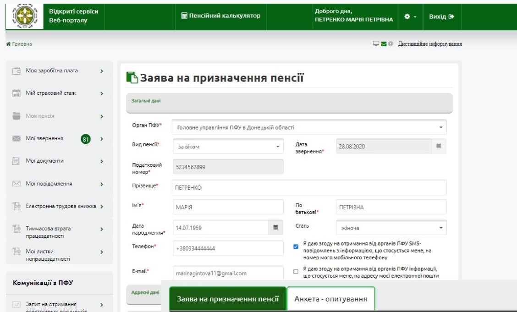
Task: Click the home icon beside Головна
Action: point(8,44)
